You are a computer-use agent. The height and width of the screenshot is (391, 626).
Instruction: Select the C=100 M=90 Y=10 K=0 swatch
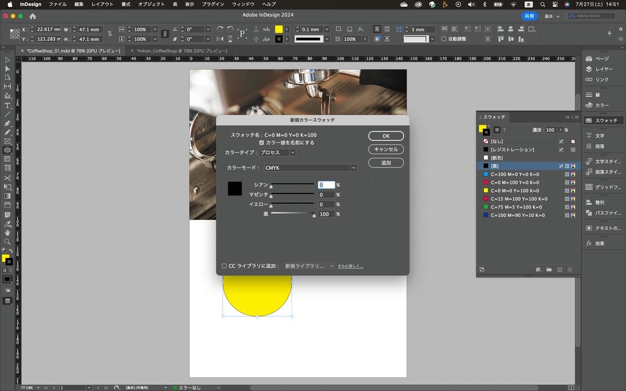pos(517,215)
